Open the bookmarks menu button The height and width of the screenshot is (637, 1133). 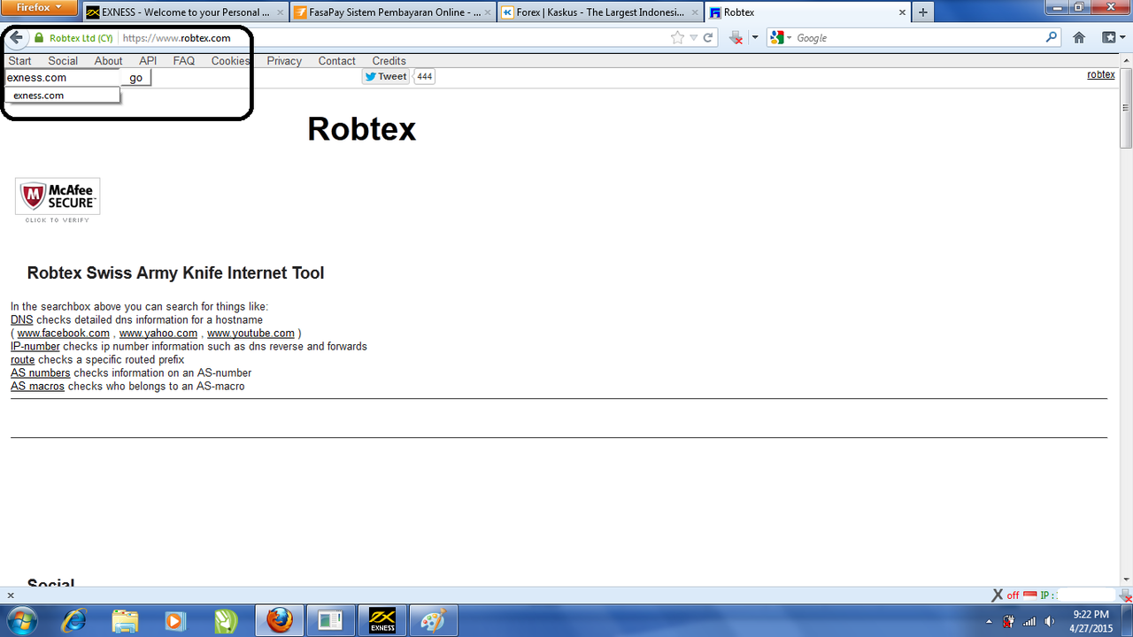coord(1112,37)
